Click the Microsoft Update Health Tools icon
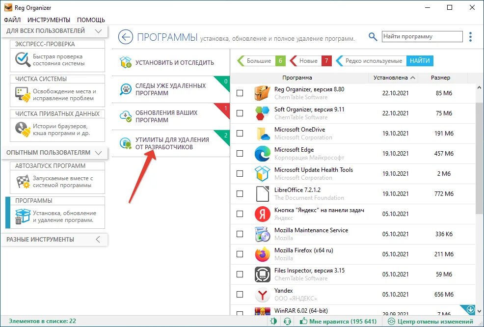Viewport: 484px width, 327px height. [x=263, y=173]
